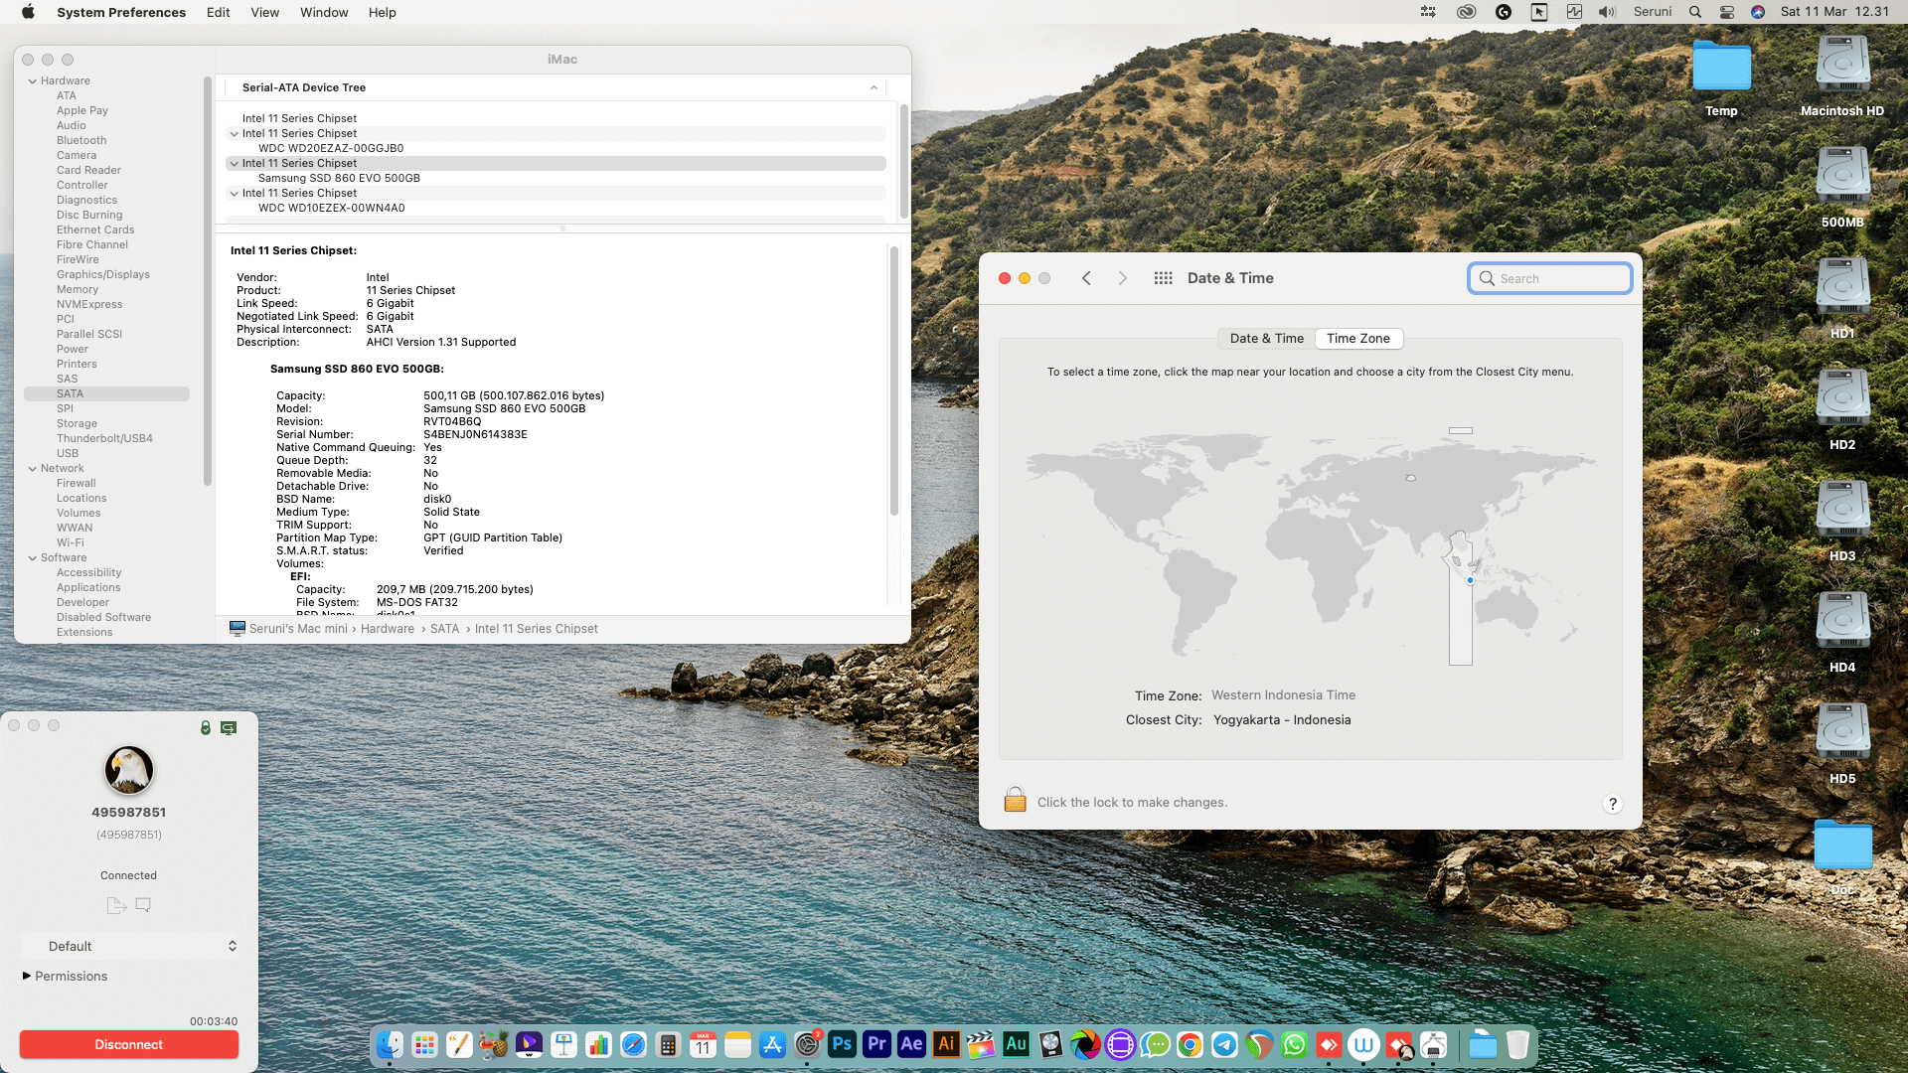Launch Google Chrome from the dock

1190,1044
